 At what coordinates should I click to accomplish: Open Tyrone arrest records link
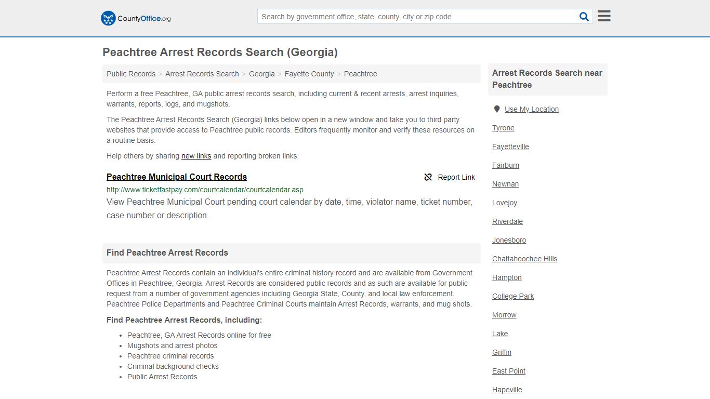coord(503,128)
